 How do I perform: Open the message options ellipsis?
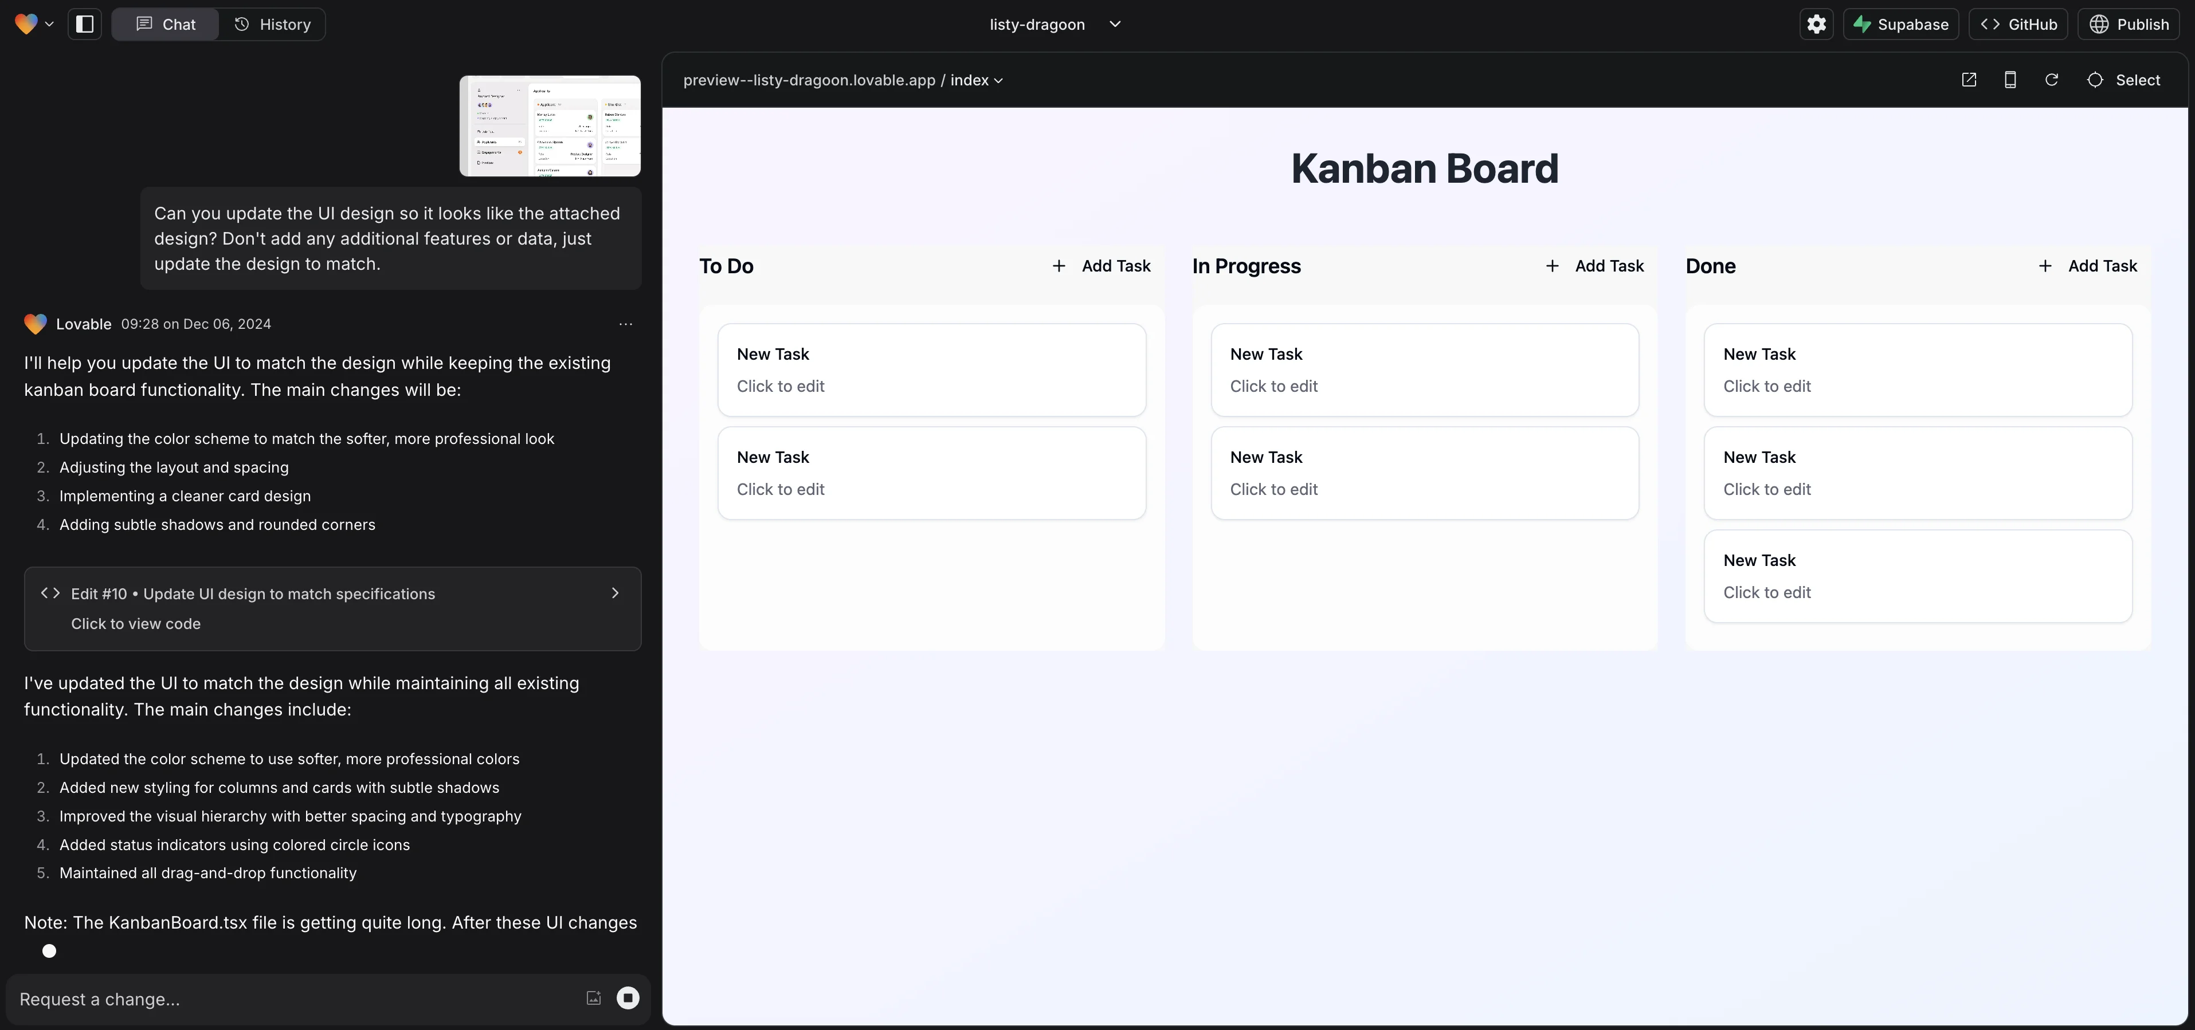(625, 324)
